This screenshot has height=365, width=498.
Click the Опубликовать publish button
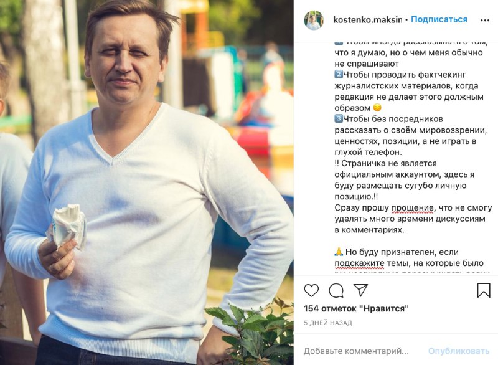459,351
